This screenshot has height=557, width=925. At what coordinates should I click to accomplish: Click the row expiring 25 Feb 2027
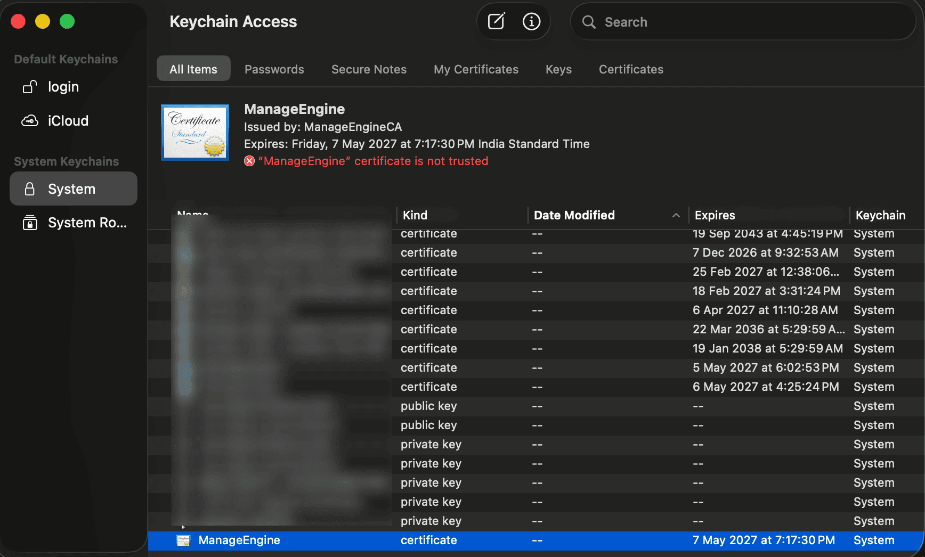click(536, 272)
